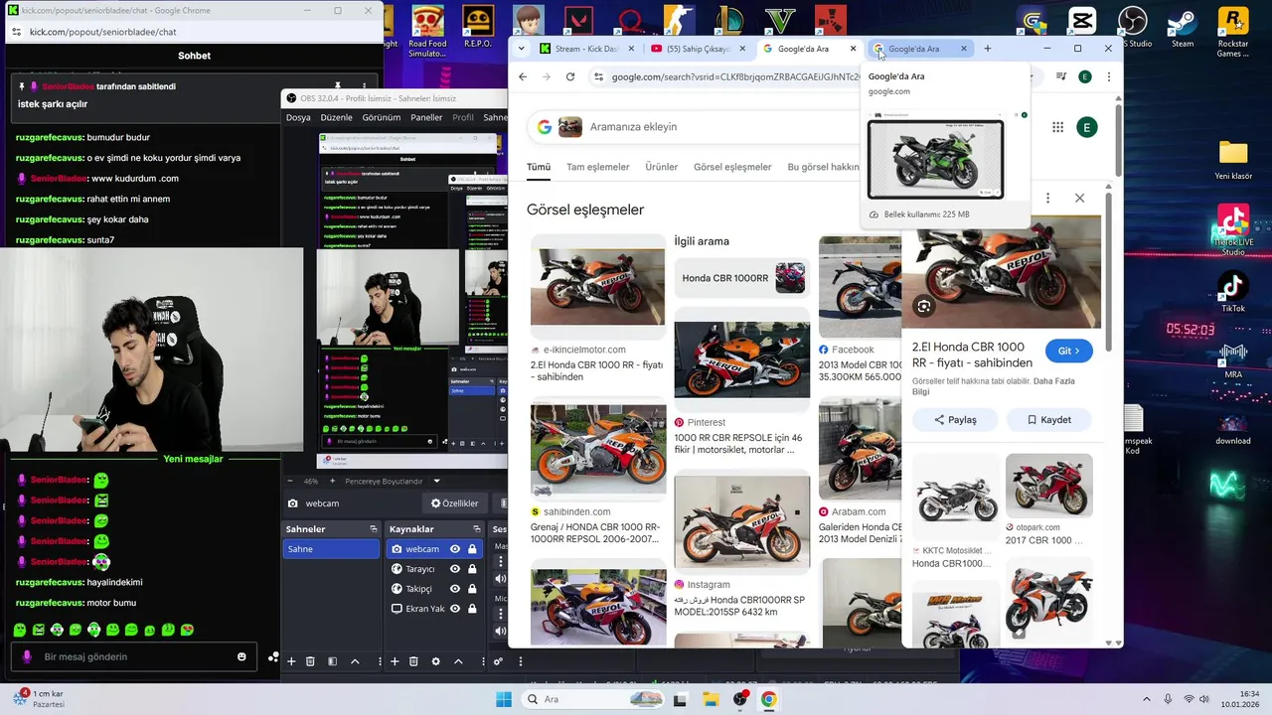This screenshot has width=1272, height=715.
Task: Click the Aramanıza ekleyin search field
Action: 696,127
